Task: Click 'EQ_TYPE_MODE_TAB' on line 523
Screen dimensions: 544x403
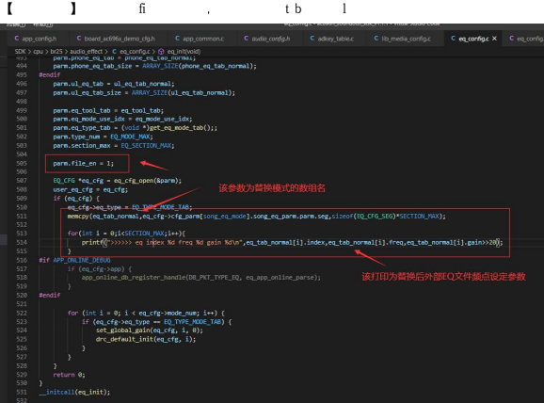Action: pos(193,322)
